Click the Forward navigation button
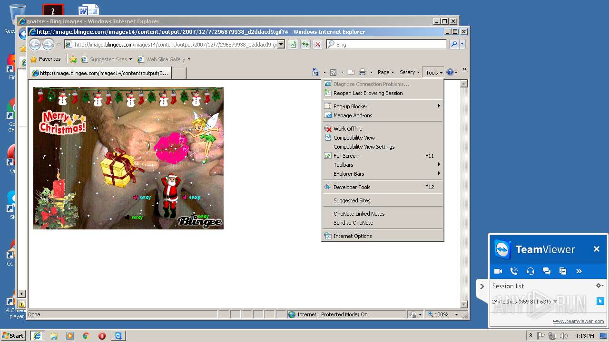Screen dimensions: 609x342 coord(48,44)
